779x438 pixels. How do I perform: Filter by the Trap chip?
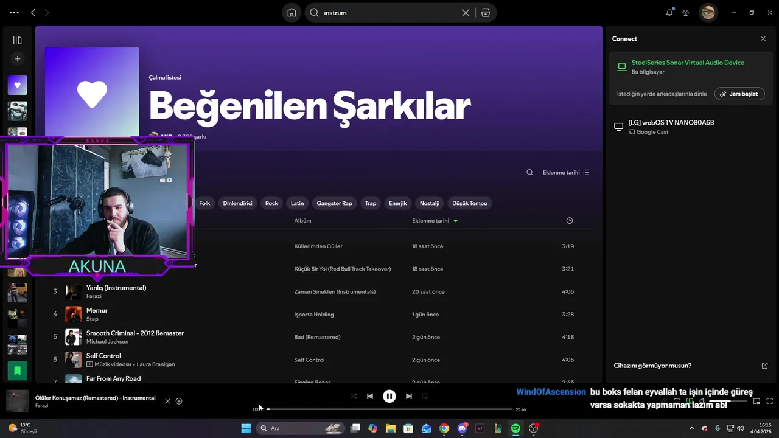point(371,203)
